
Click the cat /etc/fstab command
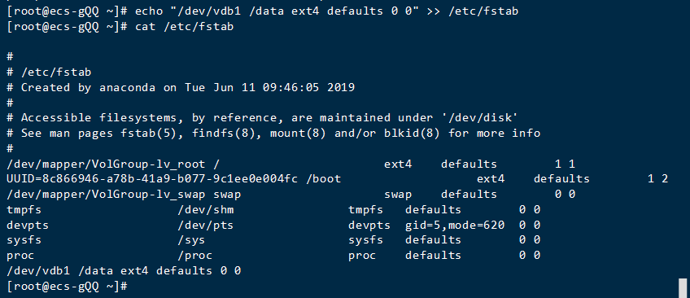click(x=185, y=27)
